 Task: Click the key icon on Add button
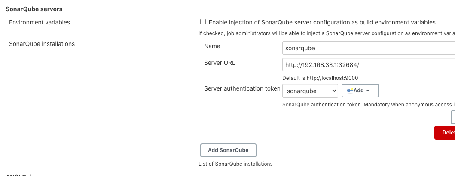click(x=350, y=91)
